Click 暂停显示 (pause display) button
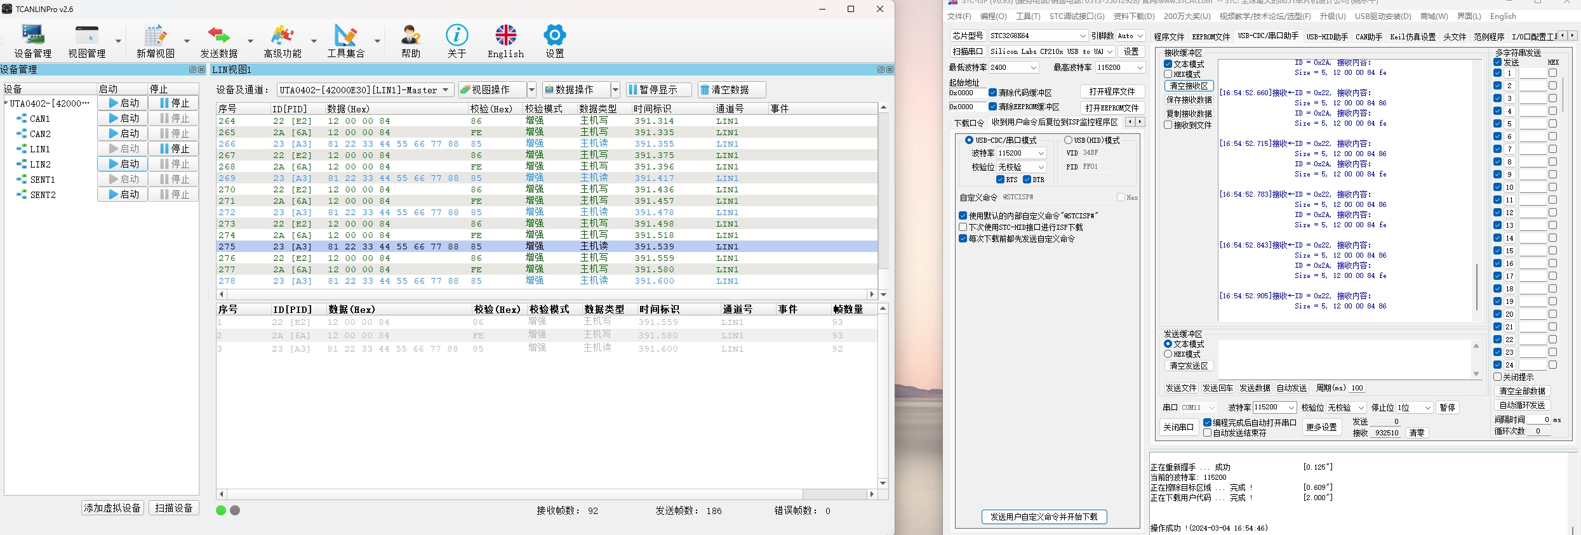 click(658, 89)
